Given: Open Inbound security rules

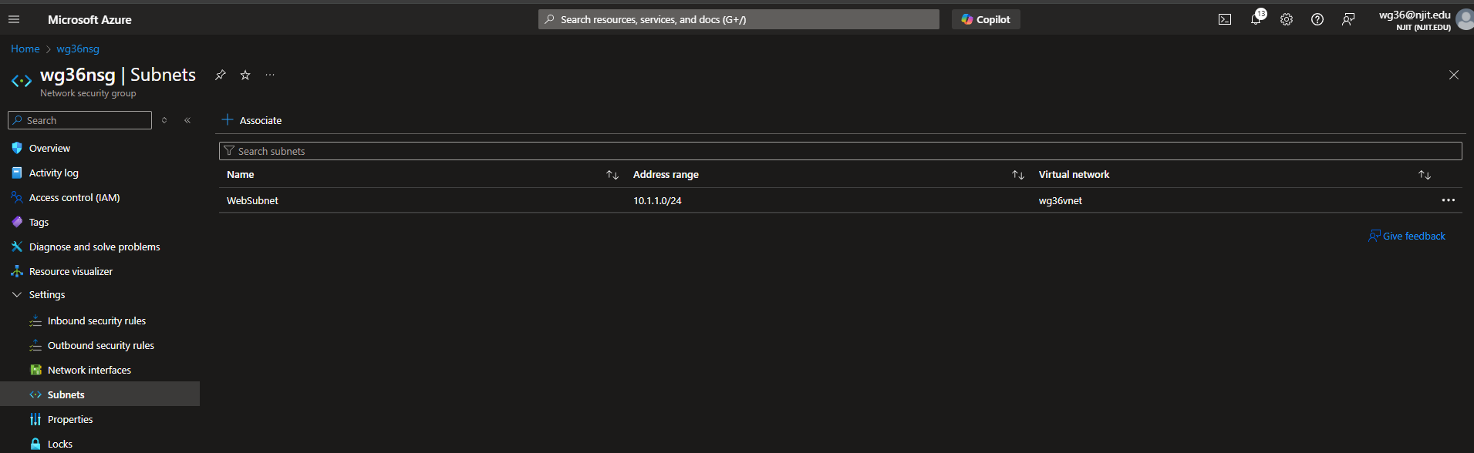Looking at the screenshot, I should point(96,321).
